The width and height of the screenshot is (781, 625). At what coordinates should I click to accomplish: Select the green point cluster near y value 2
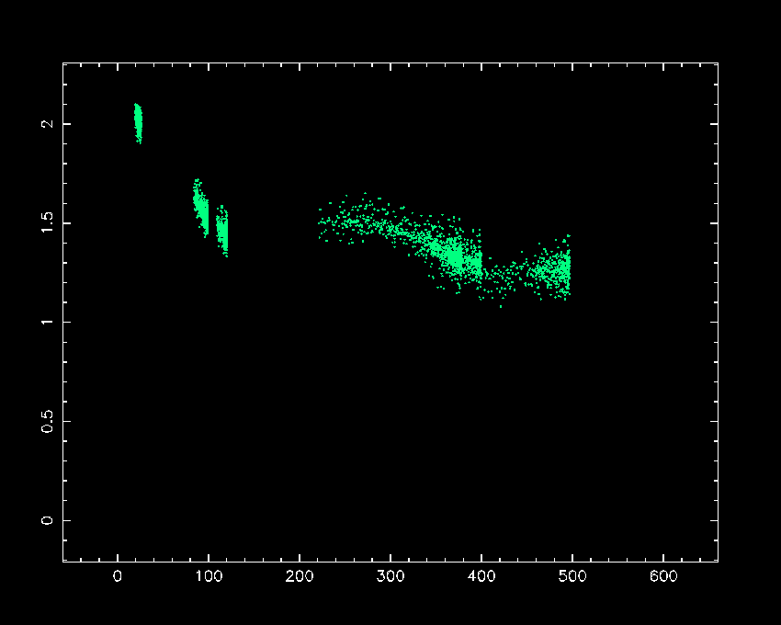coord(138,123)
